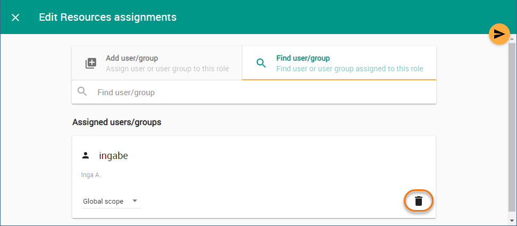The image size is (517, 226).
Task: Select the Find user/group tab label
Action: 304,58
